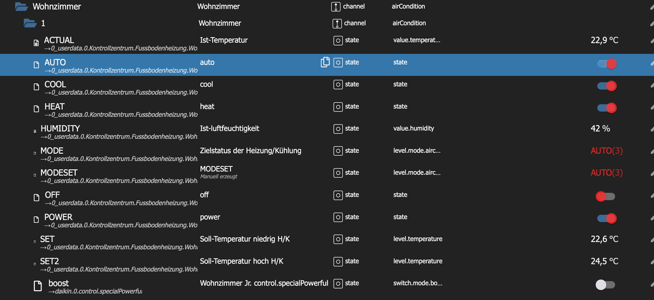
Task: Click the 24,5 °C SET2 value
Action: [604, 261]
